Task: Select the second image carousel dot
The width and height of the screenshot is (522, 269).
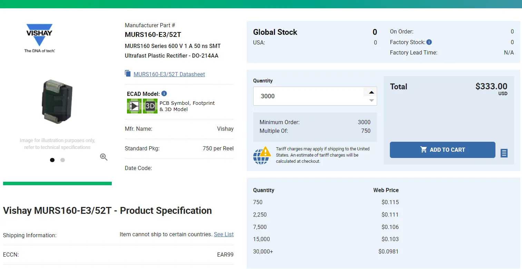Action: (x=62, y=160)
